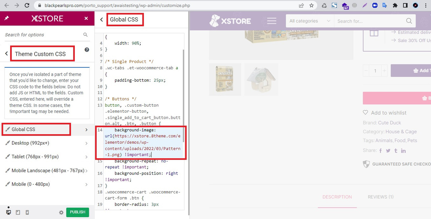The height and width of the screenshot is (219, 431).
Task: Open the browser side panel icon
Action: pyautogui.click(x=405, y=5)
